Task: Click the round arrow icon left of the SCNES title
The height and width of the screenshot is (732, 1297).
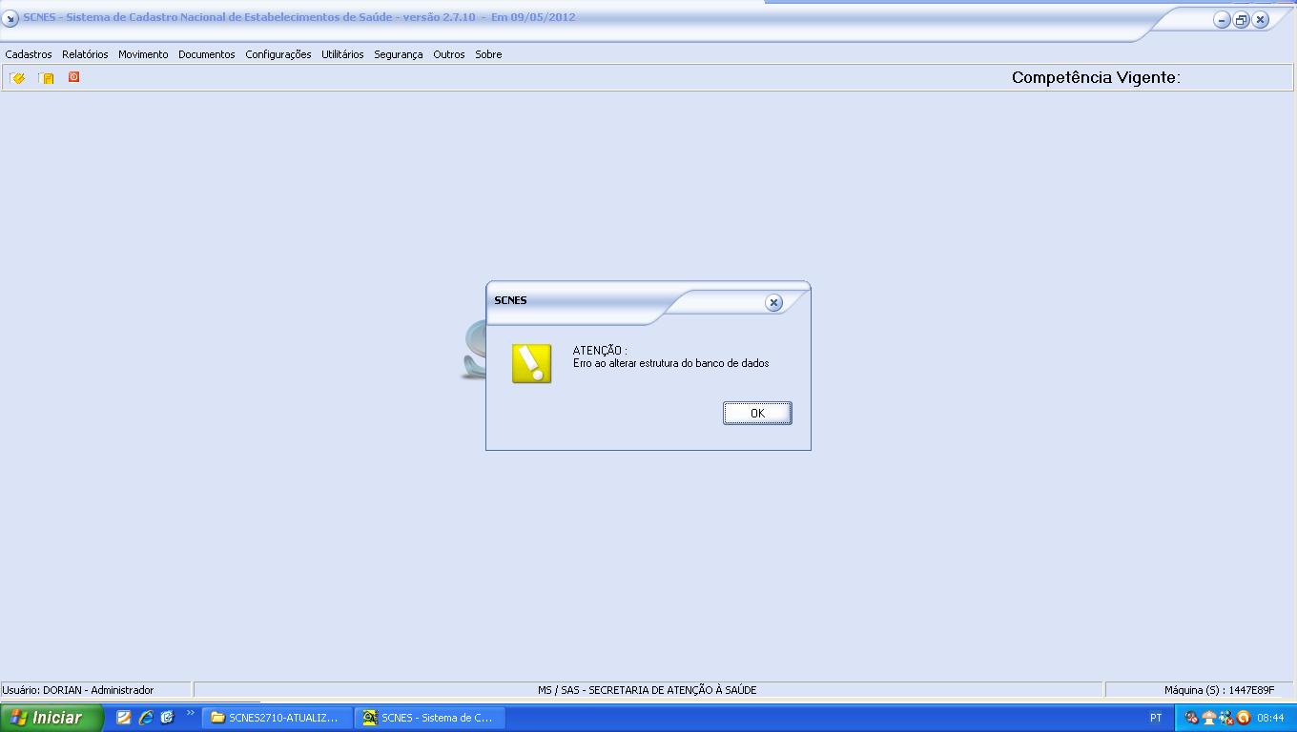Action: click(10, 19)
